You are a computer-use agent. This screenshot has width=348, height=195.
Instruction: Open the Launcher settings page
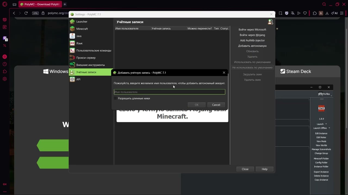[91, 22]
